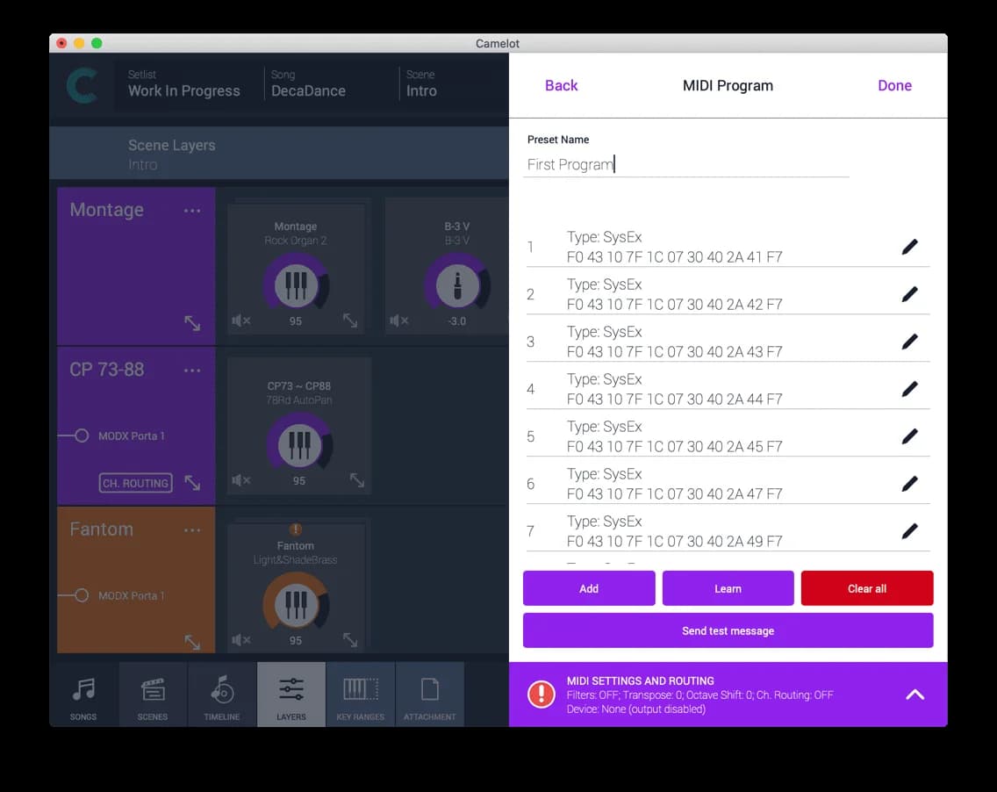Select the Scenes icon in bottom toolbar

pyautogui.click(x=152, y=695)
